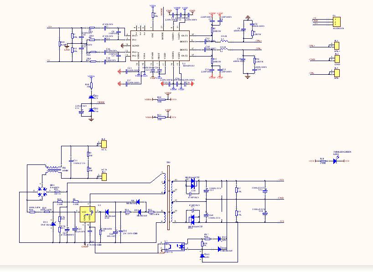Select the D11 1N4146A zener diode
373x272 pixels.
[53, 224]
